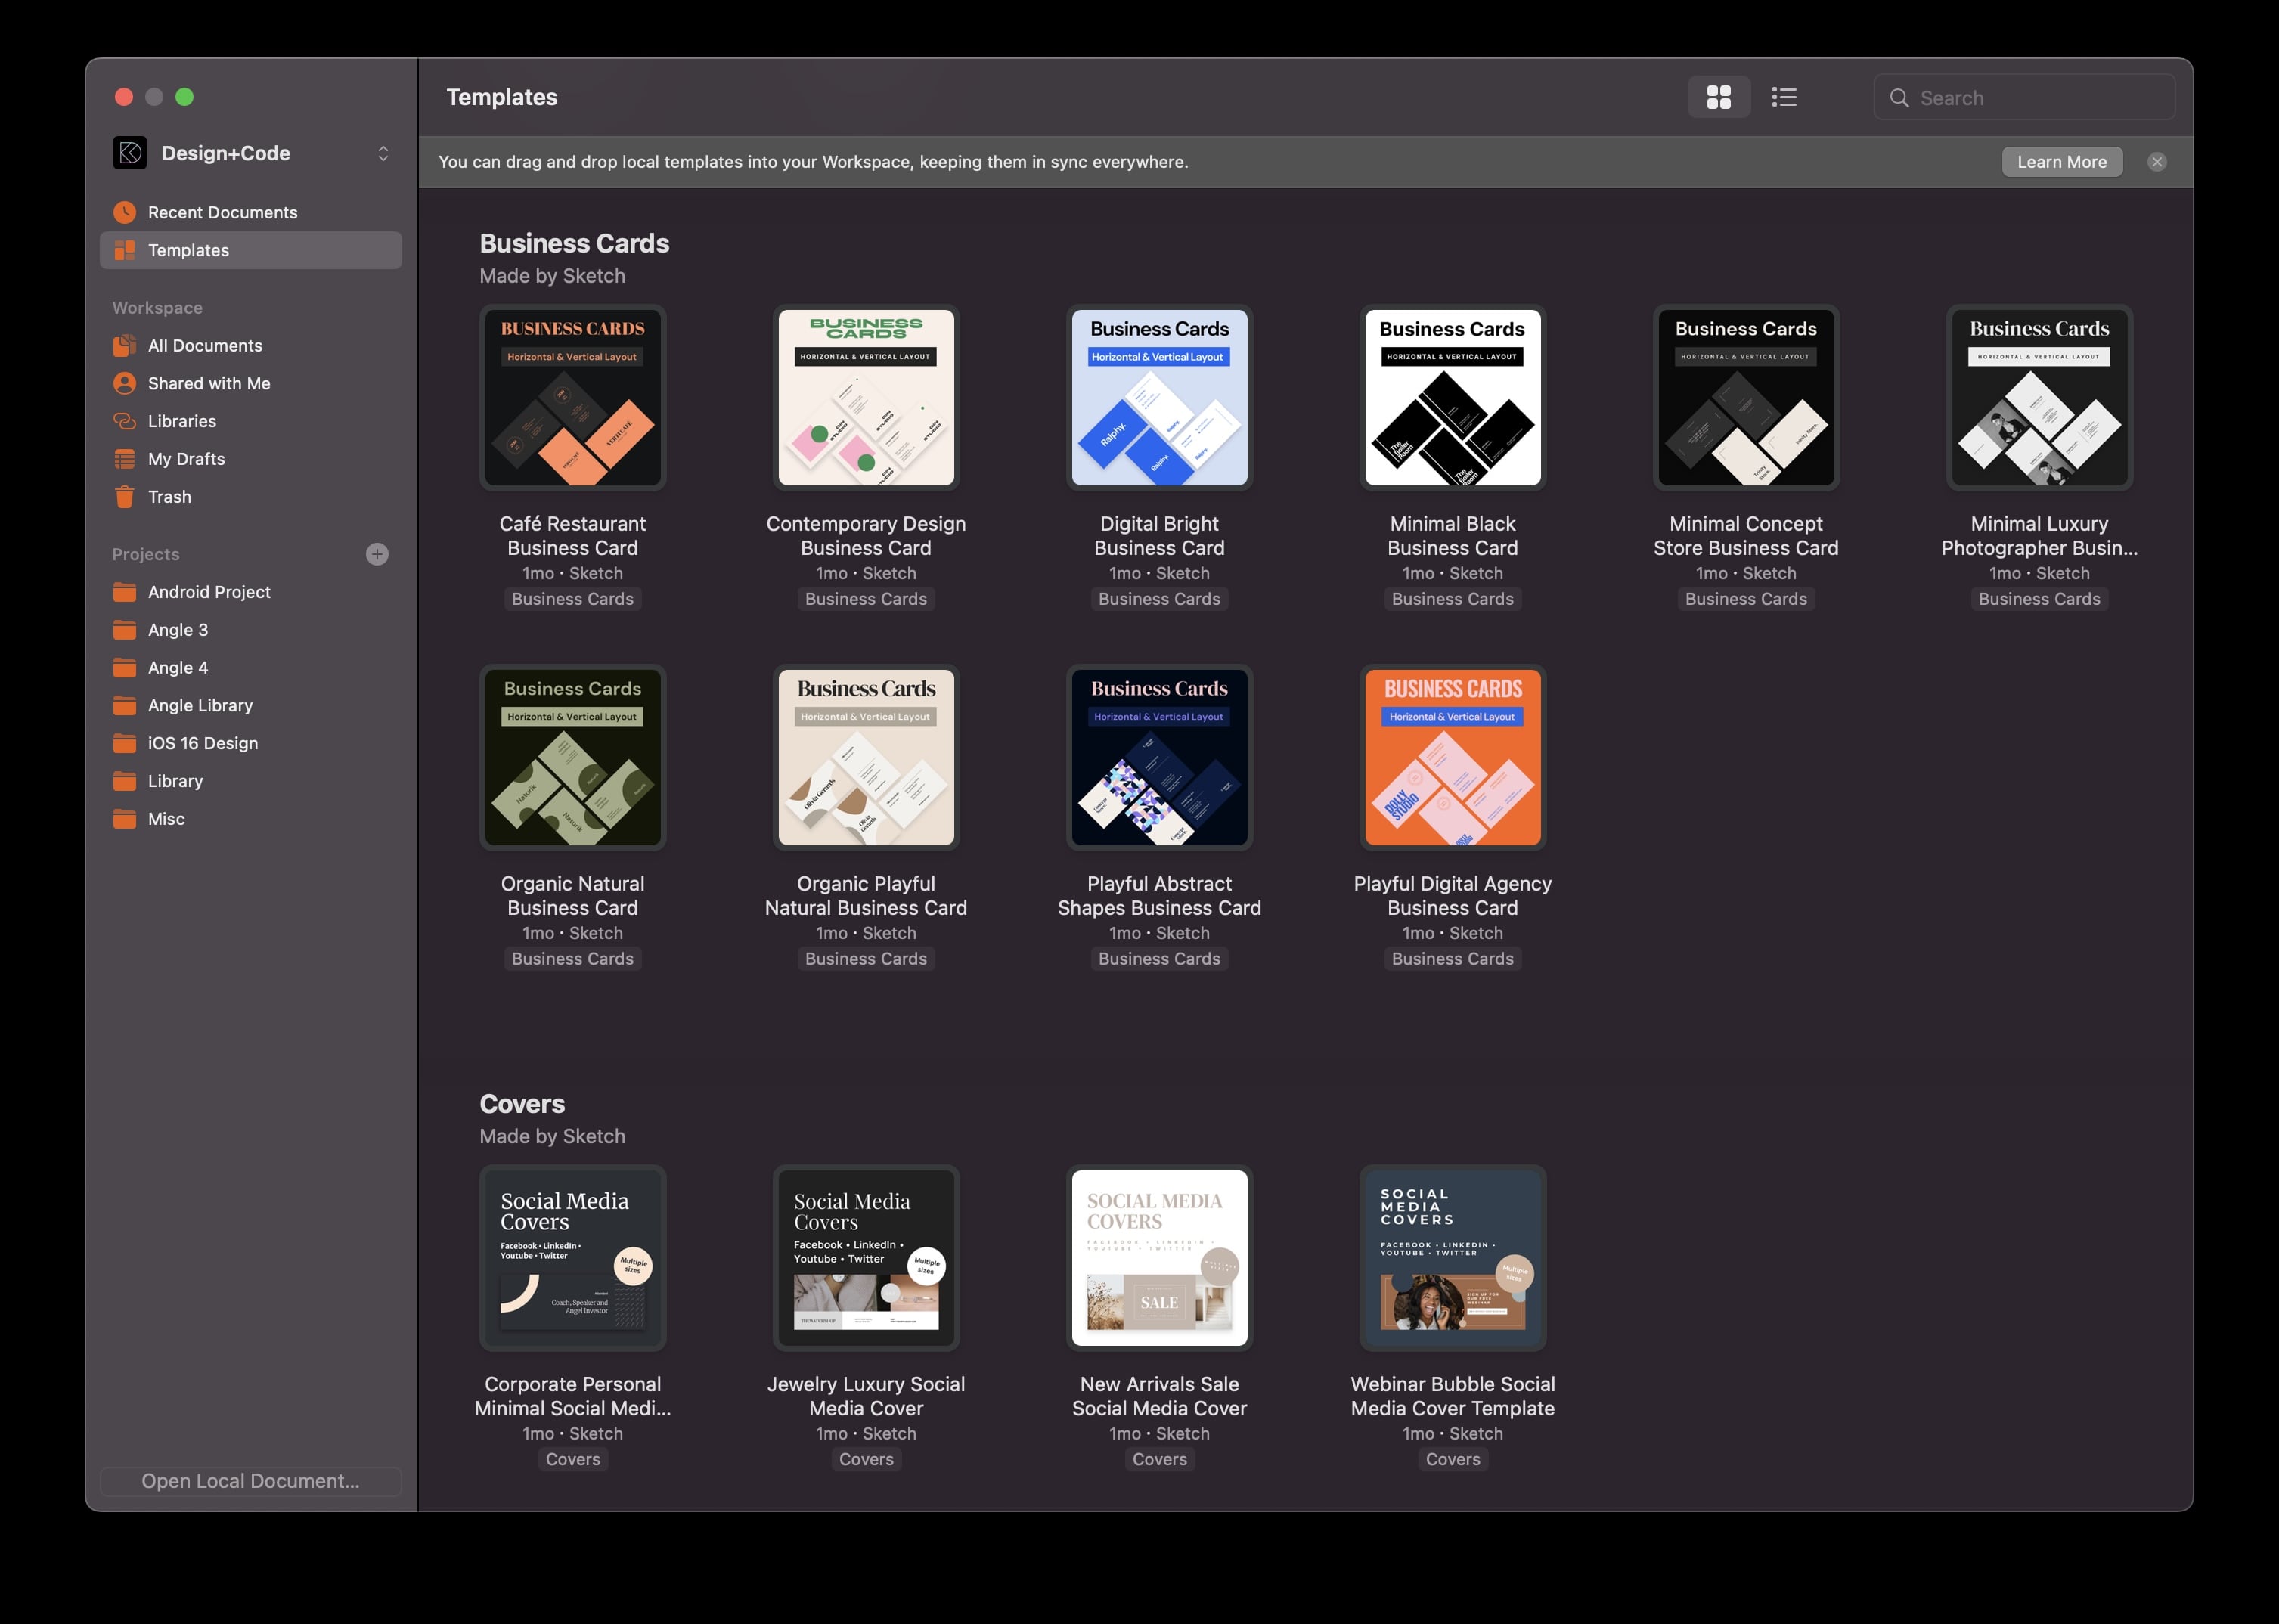
Task: Switch to grid view layout
Action: (x=1718, y=97)
